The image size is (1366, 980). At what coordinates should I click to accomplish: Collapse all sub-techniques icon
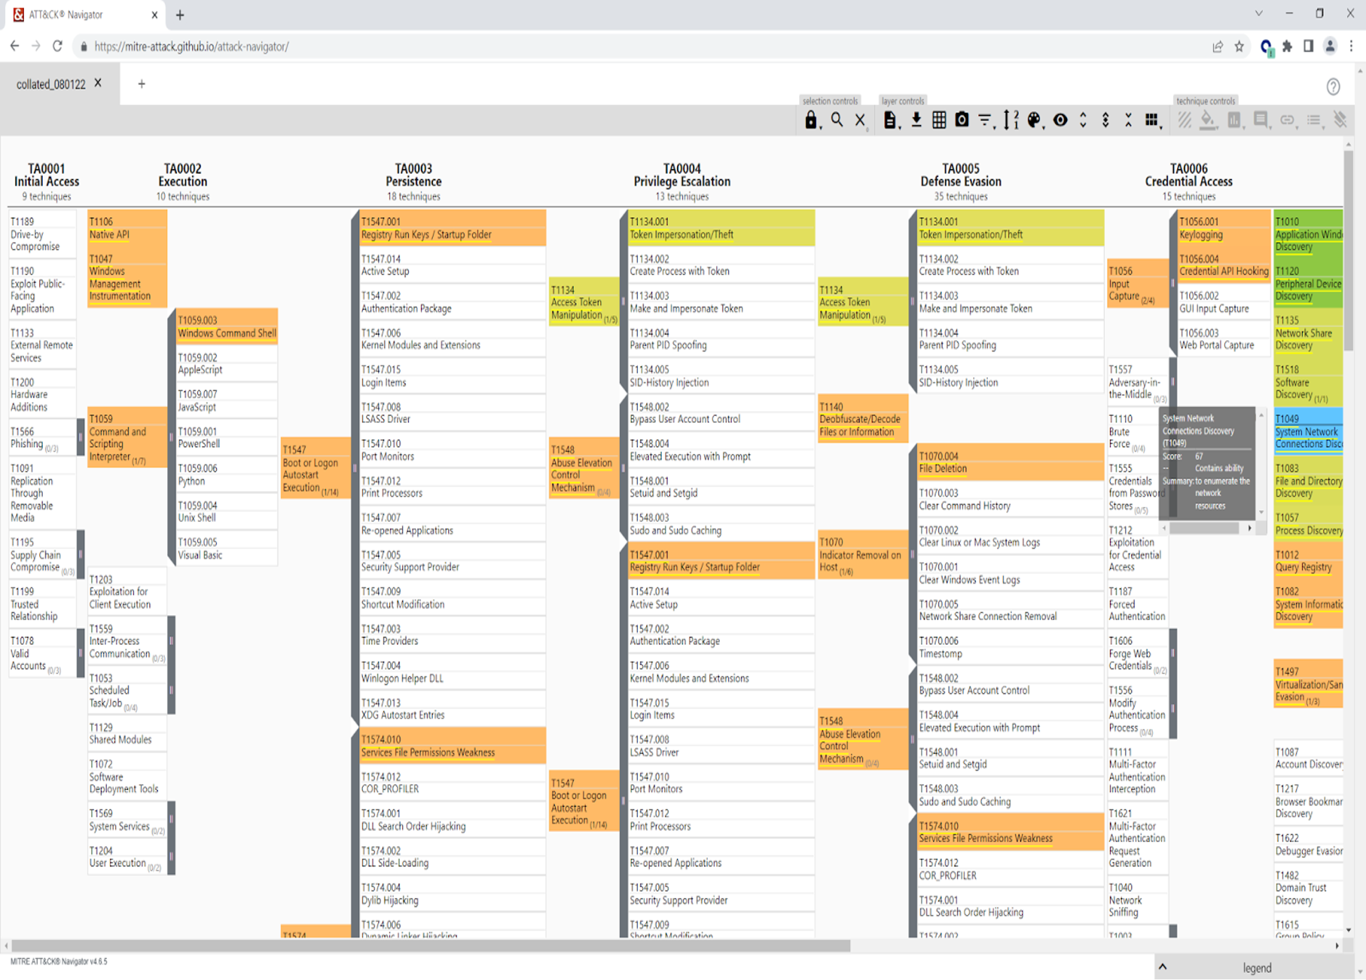(1128, 120)
